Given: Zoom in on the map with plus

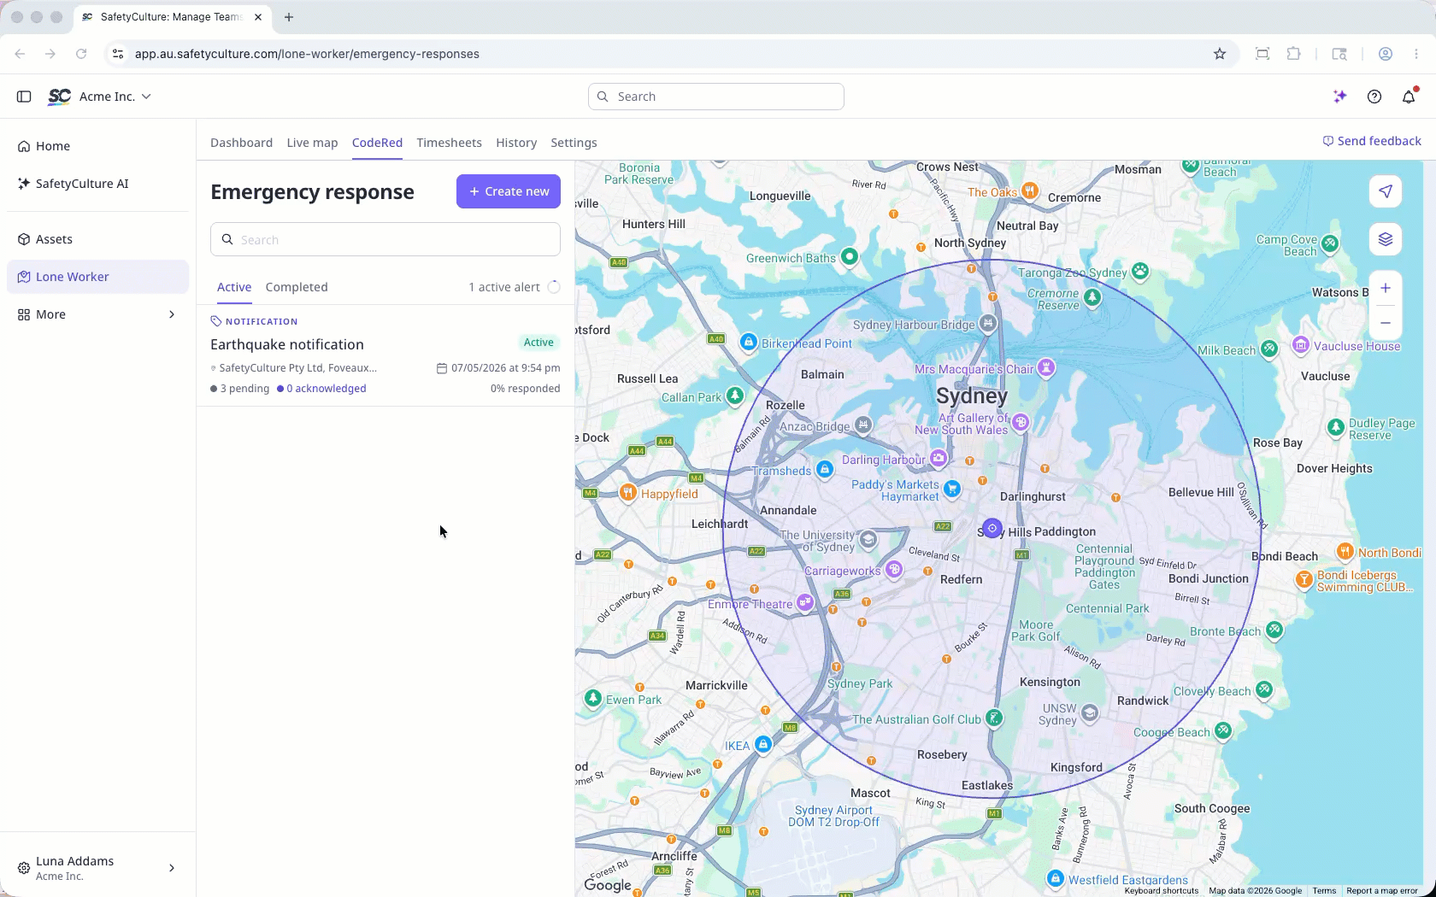Looking at the screenshot, I should (x=1386, y=288).
